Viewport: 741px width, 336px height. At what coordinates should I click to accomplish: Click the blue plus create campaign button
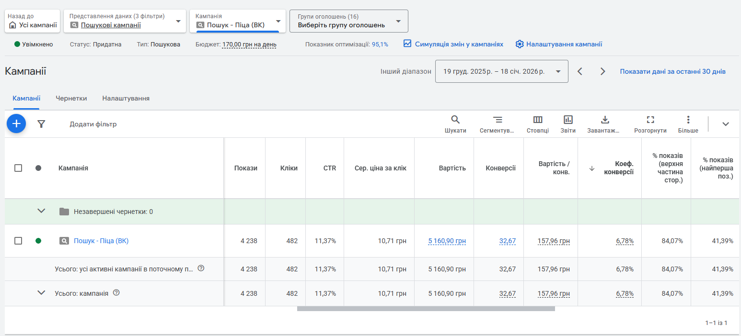tap(16, 124)
